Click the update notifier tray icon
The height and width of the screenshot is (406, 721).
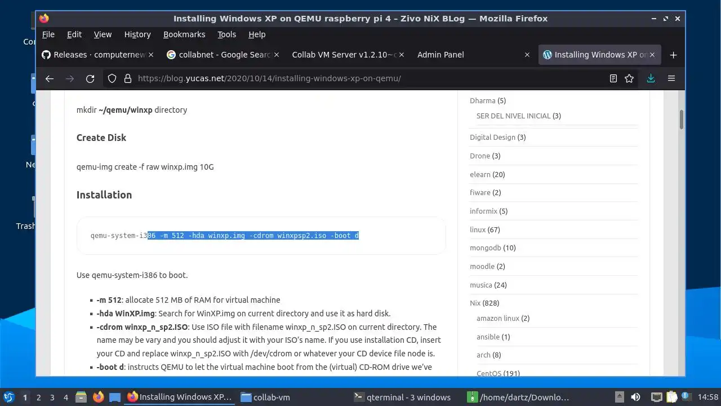click(686, 397)
